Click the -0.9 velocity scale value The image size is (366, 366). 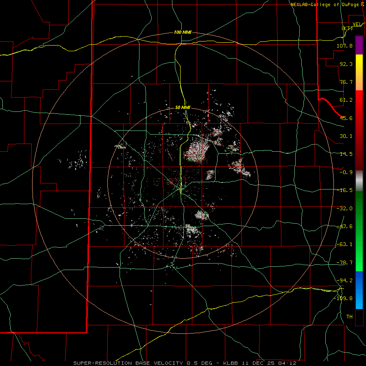[346, 172]
